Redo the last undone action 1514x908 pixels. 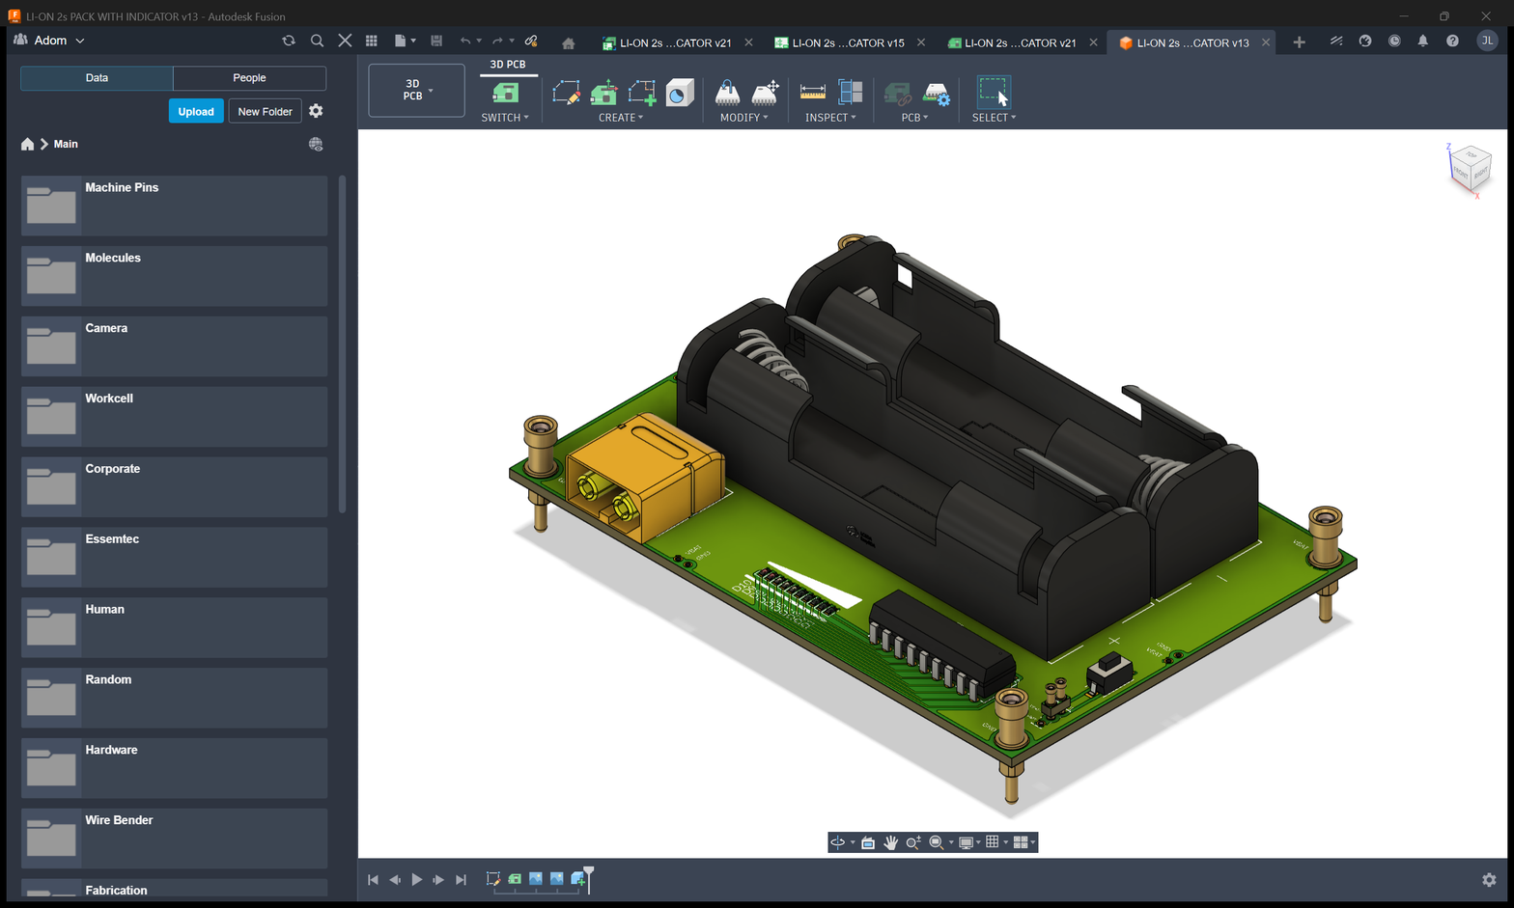(497, 41)
